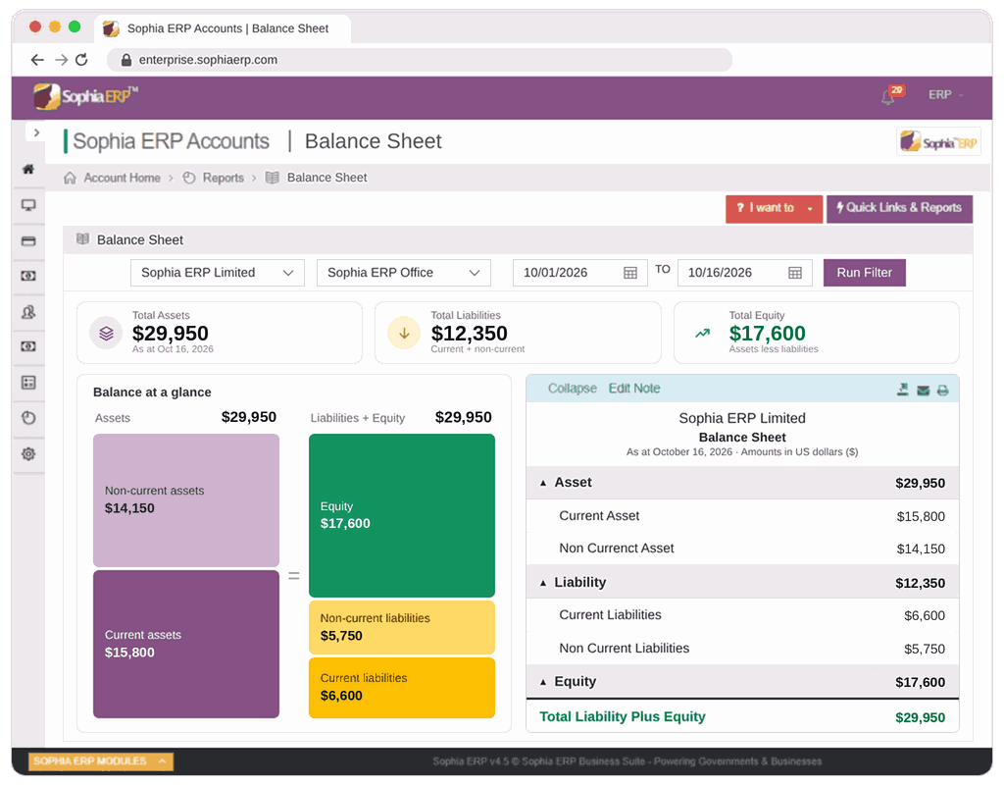The height and width of the screenshot is (785, 1004).
Task: Go to Account Home breadcrumb
Action: [x=122, y=178]
